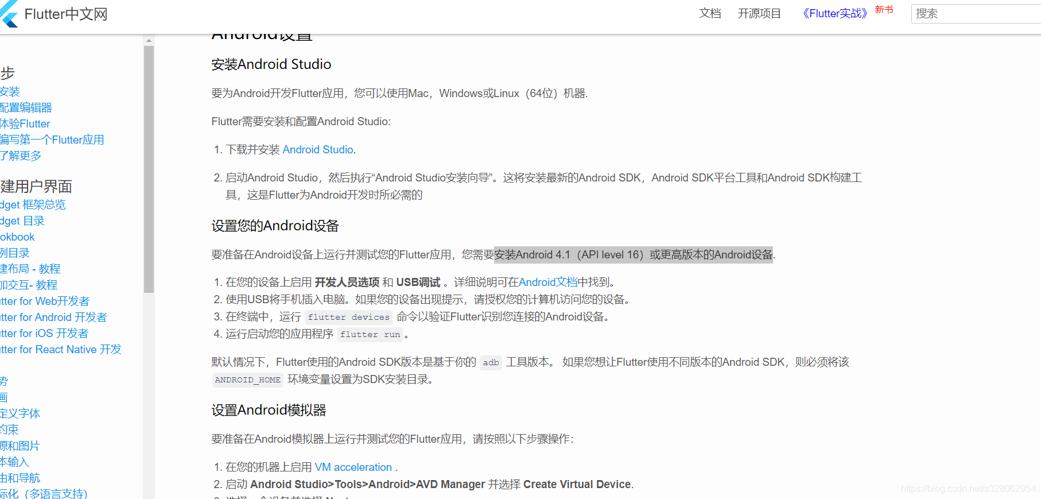Click the flutter run code snippet
This screenshot has height=499, width=1041.
coord(370,334)
